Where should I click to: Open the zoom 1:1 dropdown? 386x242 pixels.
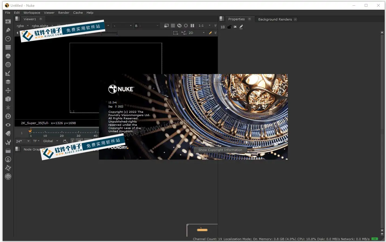pos(204,26)
